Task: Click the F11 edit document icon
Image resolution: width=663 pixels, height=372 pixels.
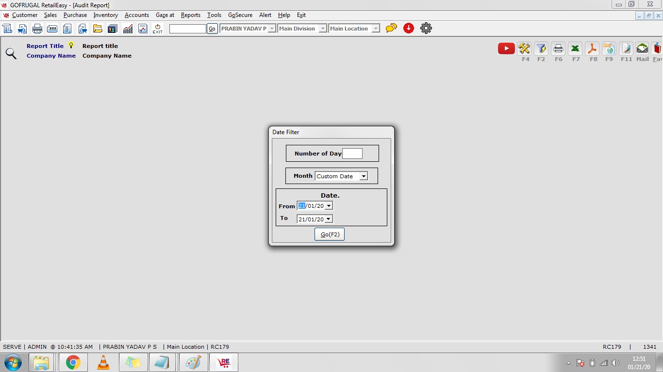Action: click(x=626, y=48)
